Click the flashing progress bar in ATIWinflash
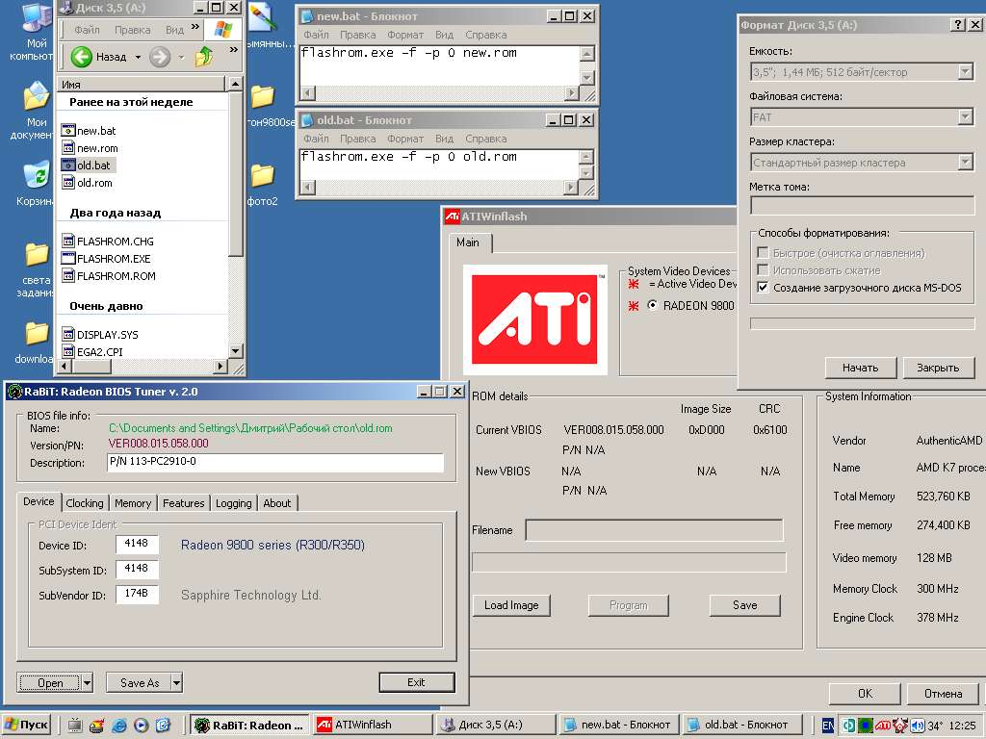 pyautogui.click(x=629, y=562)
